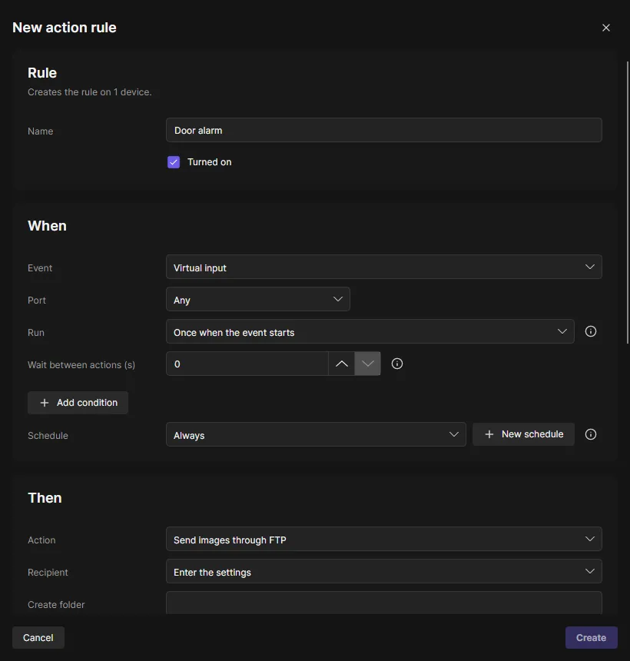
Task: Open the Event dropdown showing Virtual input
Action: click(x=384, y=267)
